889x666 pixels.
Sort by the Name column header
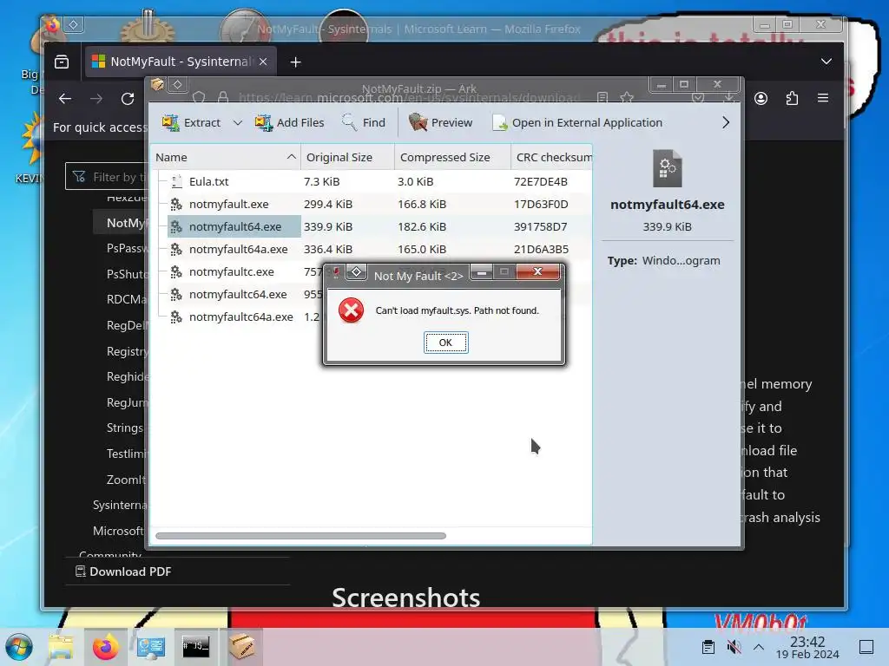coord(226,158)
